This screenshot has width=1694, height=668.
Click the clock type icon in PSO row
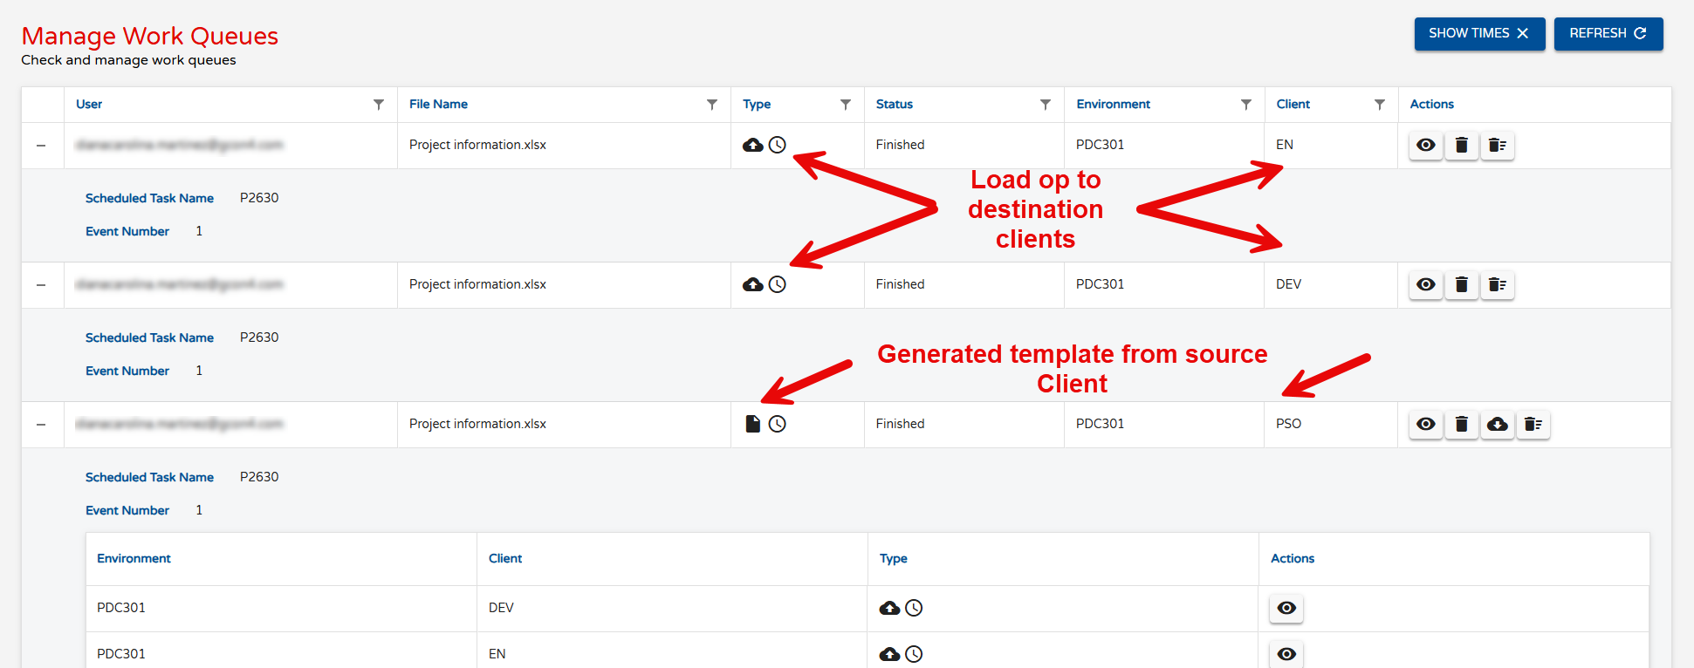(778, 424)
